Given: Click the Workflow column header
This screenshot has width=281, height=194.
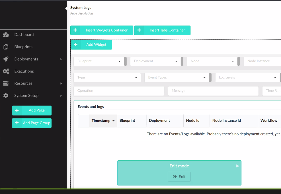Looking at the screenshot, I should pyautogui.click(x=269, y=121).
